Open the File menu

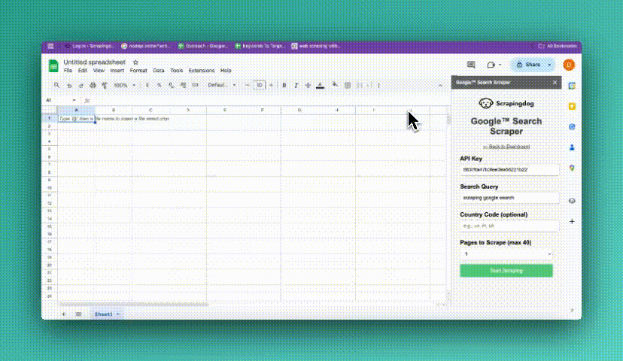tap(68, 71)
